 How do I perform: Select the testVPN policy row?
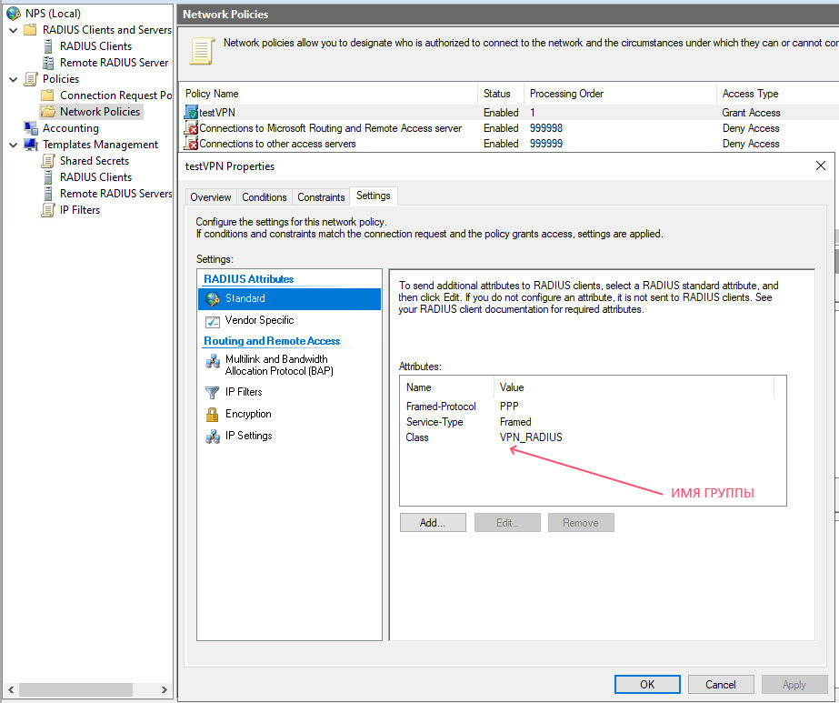coord(218,113)
